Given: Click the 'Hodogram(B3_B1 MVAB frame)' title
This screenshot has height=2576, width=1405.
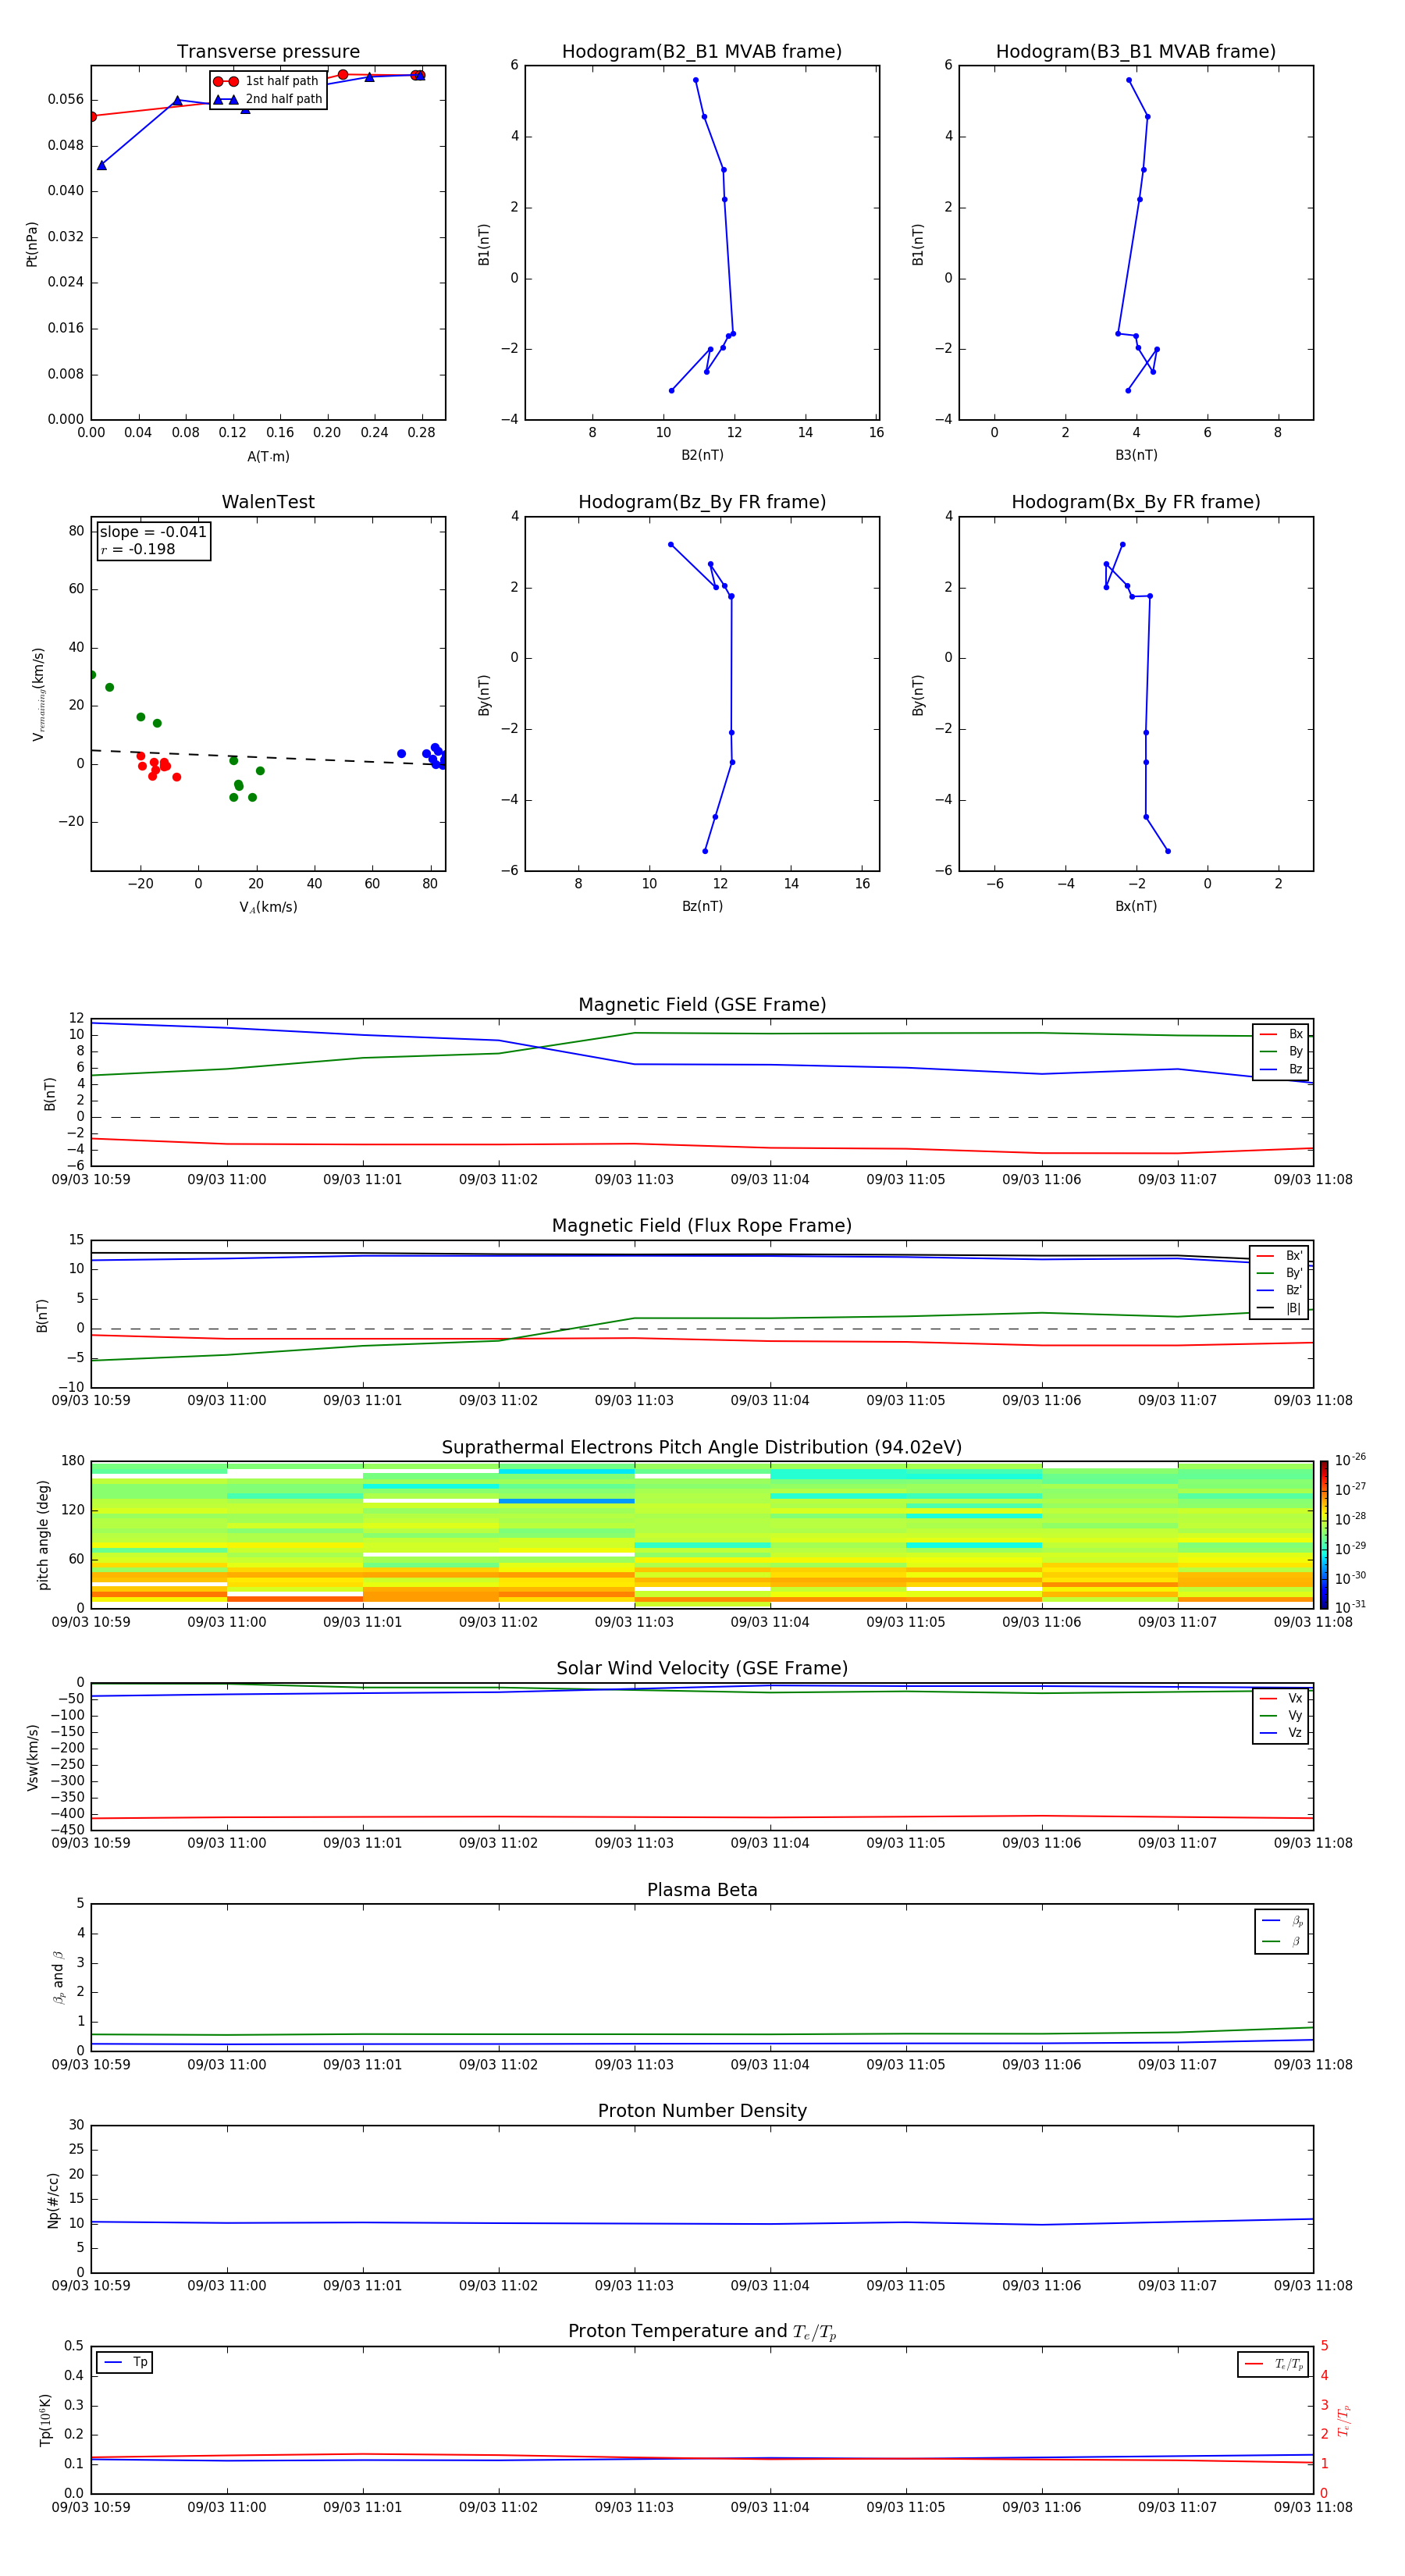Looking at the screenshot, I should [x=1136, y=52].
